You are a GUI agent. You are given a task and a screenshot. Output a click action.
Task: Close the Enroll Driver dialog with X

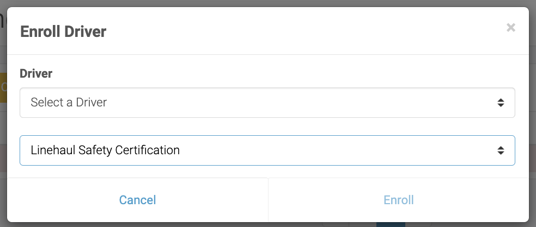pyautogui.click(x=510, y=28)
